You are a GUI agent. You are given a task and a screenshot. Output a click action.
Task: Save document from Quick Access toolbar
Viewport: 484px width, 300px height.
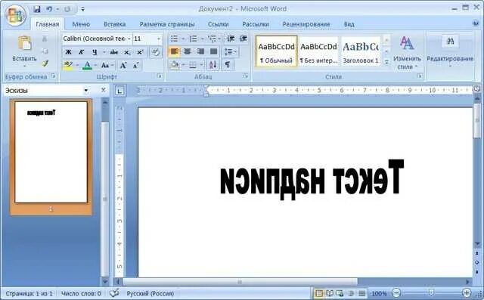coord(37,9)
